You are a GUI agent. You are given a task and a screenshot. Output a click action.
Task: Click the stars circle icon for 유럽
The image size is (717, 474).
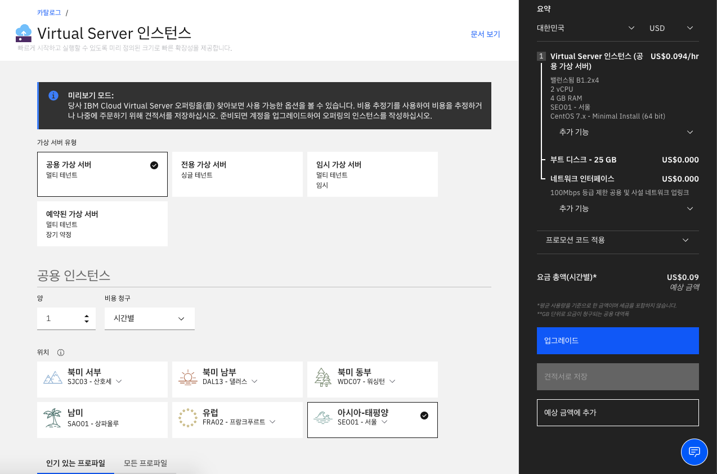point(188,418)
